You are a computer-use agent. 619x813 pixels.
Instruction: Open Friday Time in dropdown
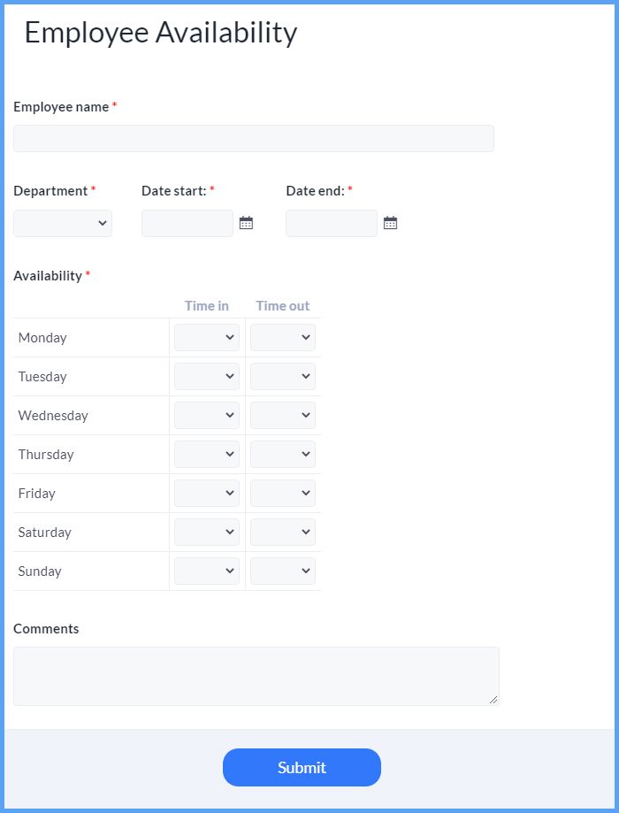(207, 493)
